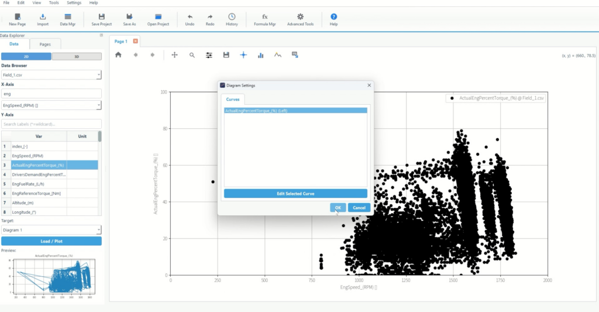Open the Tools menu
The image size is (599, 312).
pyautogui.click(x=54, y=3)
